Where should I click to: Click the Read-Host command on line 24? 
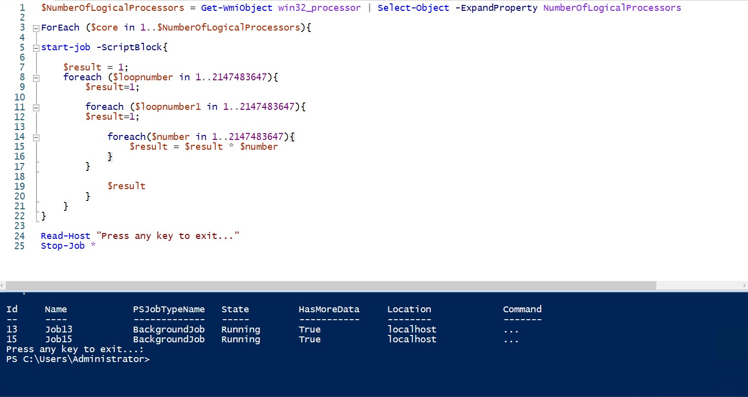point(66,236)
